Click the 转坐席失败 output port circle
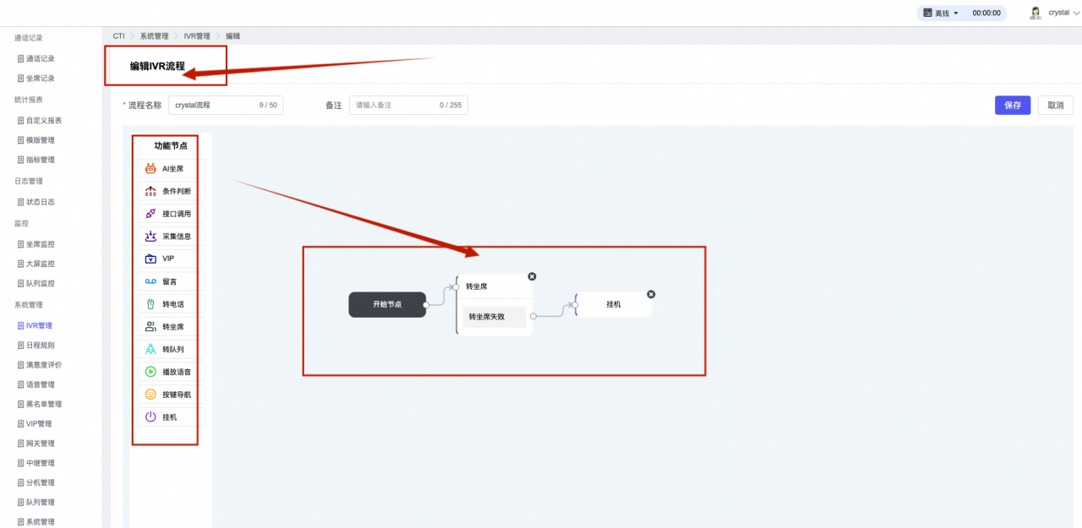The image size is (1082, 528). click(533, 317)
